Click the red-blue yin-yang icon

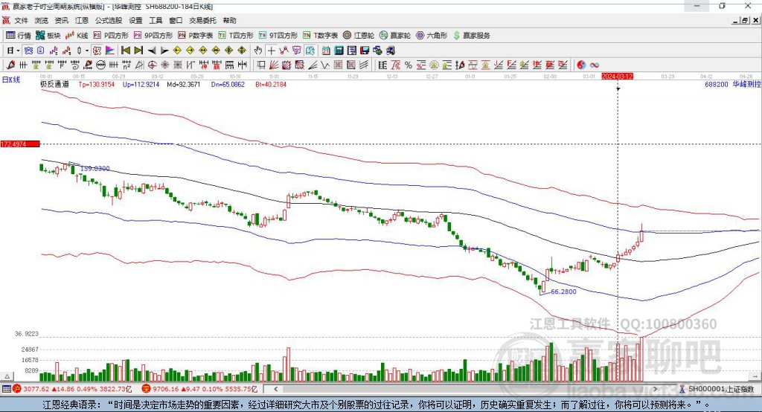tap(581, 65)
